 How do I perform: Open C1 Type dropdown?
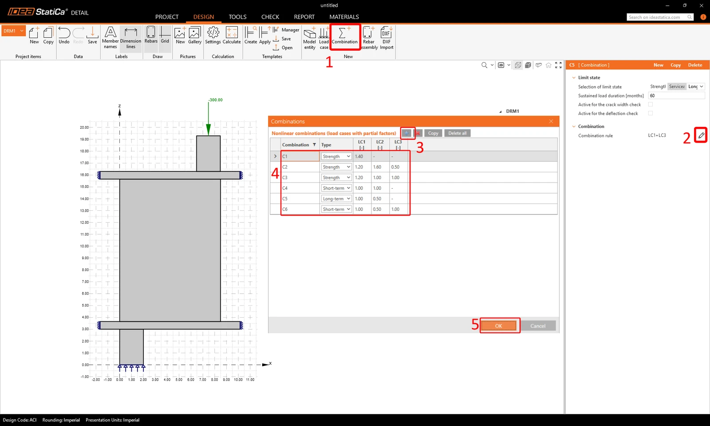[x=336, y=156]
